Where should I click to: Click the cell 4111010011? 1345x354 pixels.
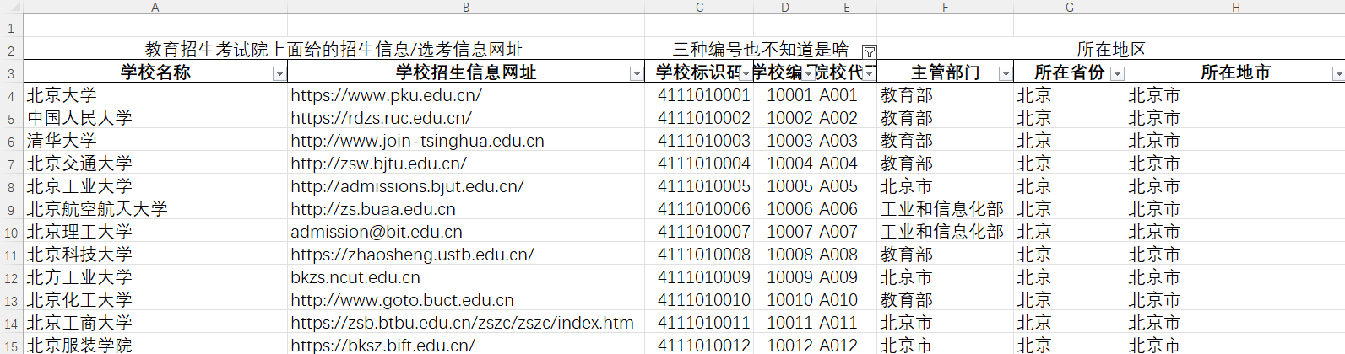(699, 323)
